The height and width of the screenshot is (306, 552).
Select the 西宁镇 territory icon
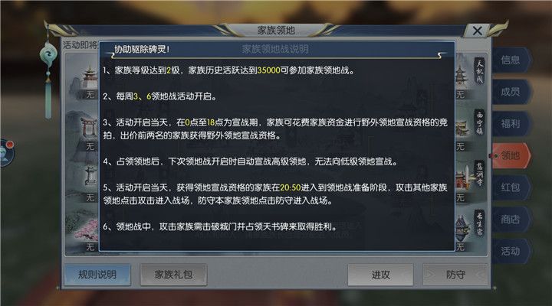pyautogui.click(x=470, y=129)
